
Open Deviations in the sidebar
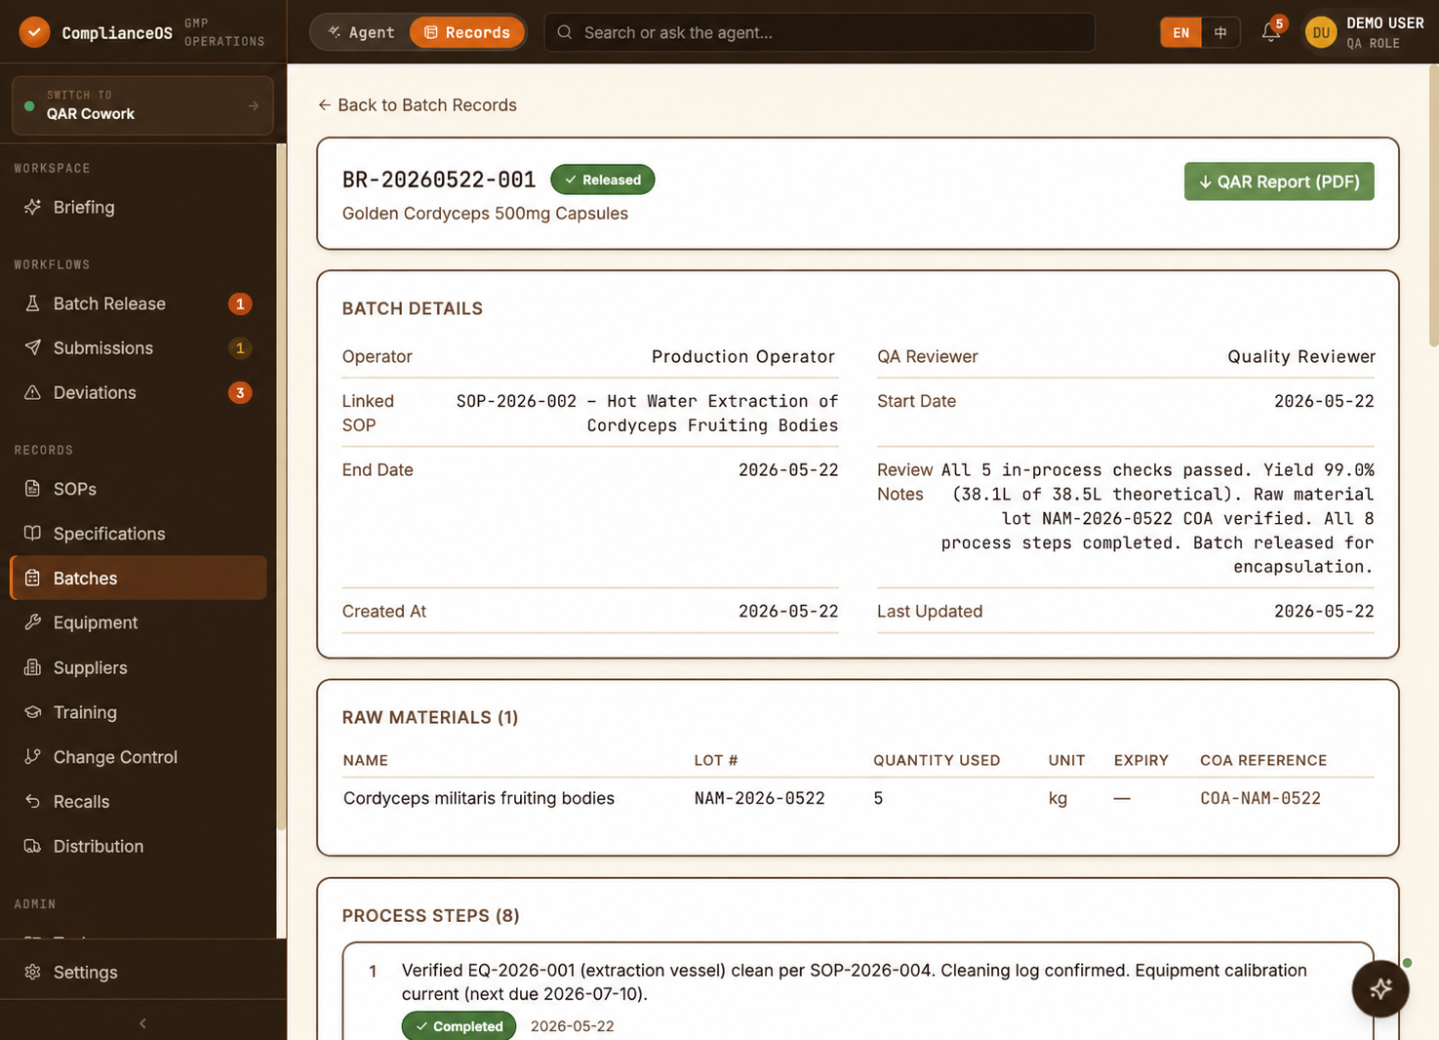coord(138,392)
